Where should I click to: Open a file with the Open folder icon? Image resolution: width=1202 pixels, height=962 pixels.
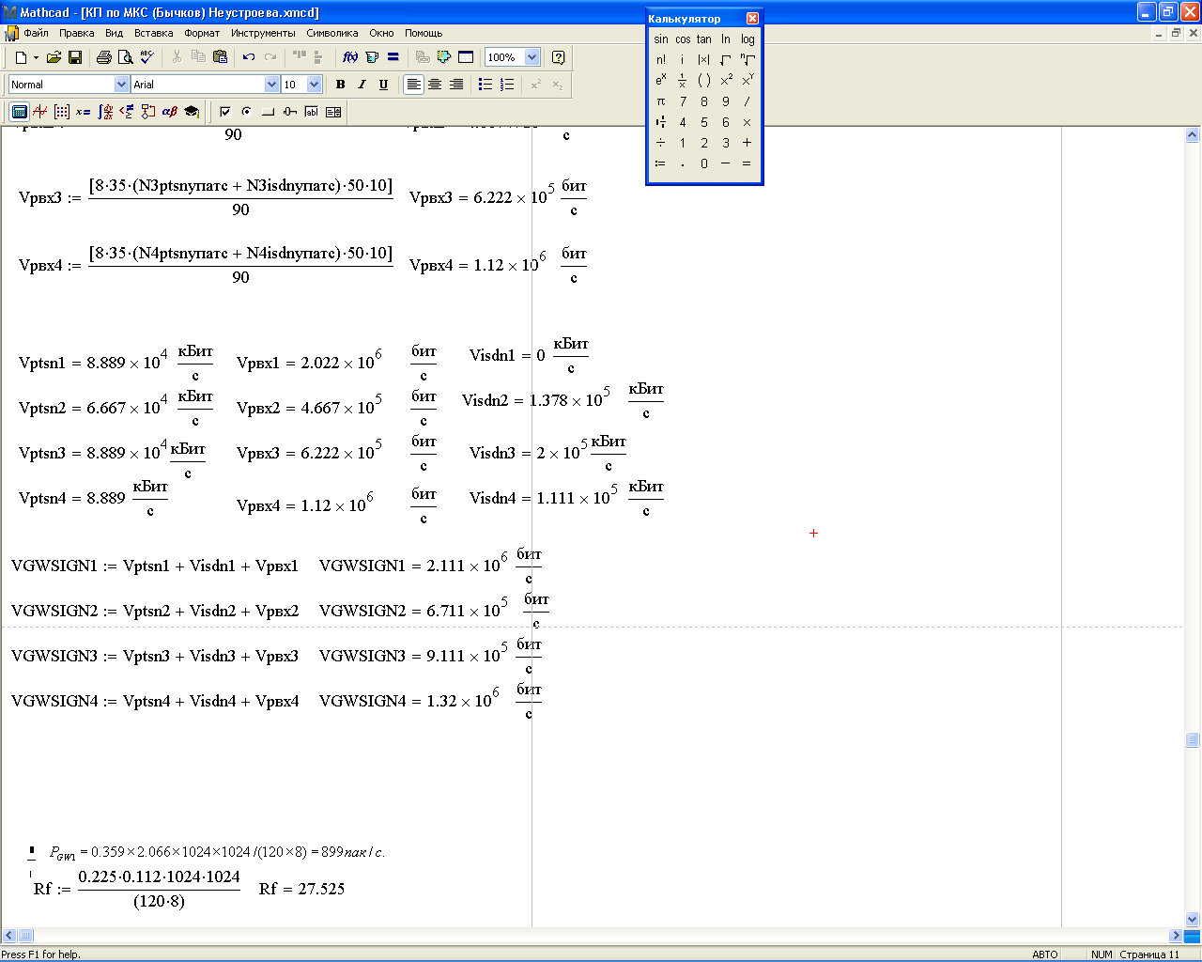54,57
